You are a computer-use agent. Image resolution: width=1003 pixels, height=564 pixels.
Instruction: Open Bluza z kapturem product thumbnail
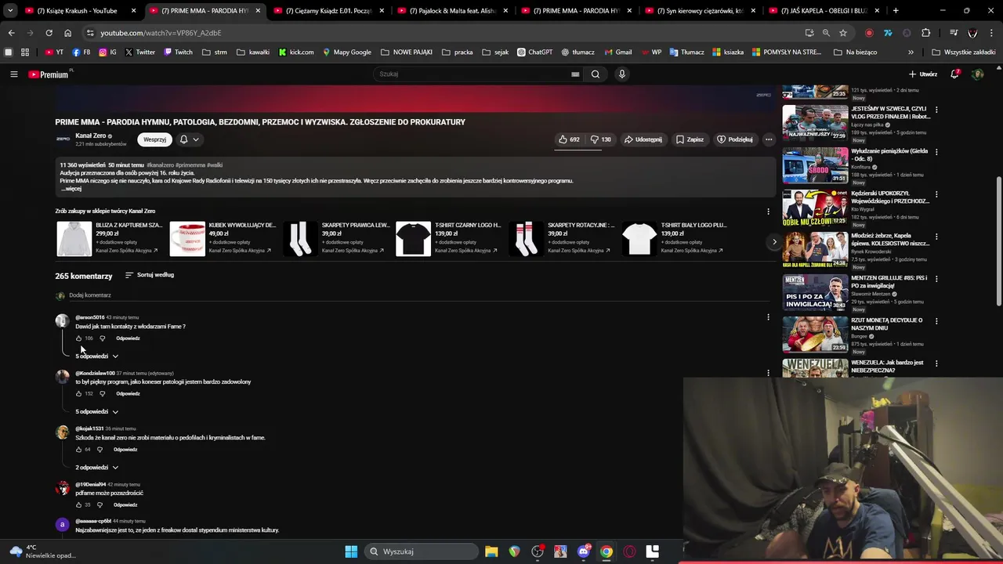click(x=74, y=239)
